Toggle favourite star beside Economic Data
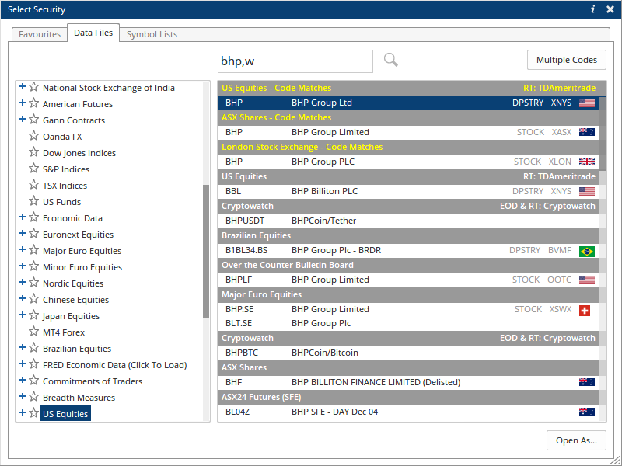 coord(34,217)
